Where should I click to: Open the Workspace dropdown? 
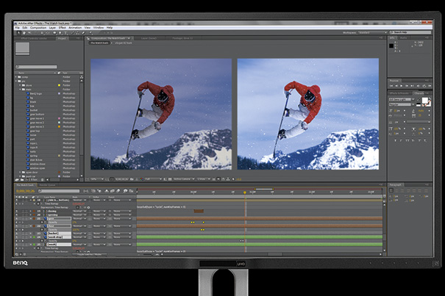[372, 32]
